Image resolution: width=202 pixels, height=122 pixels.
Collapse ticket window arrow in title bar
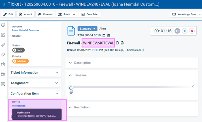4,4
